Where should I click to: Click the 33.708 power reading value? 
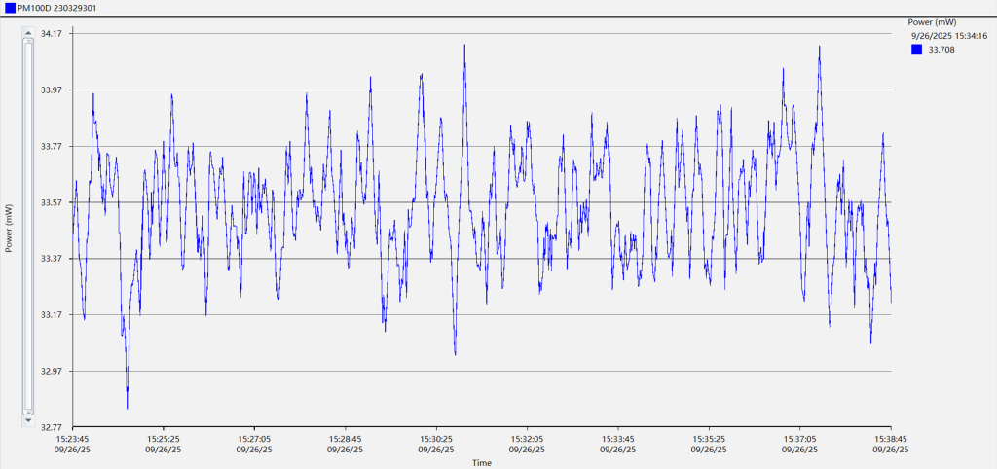[942, 50]
